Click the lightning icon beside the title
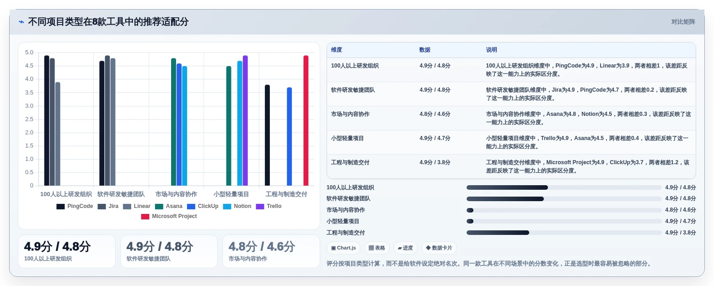The width and height of the screenshot is (714, 286). coord(21,22)
